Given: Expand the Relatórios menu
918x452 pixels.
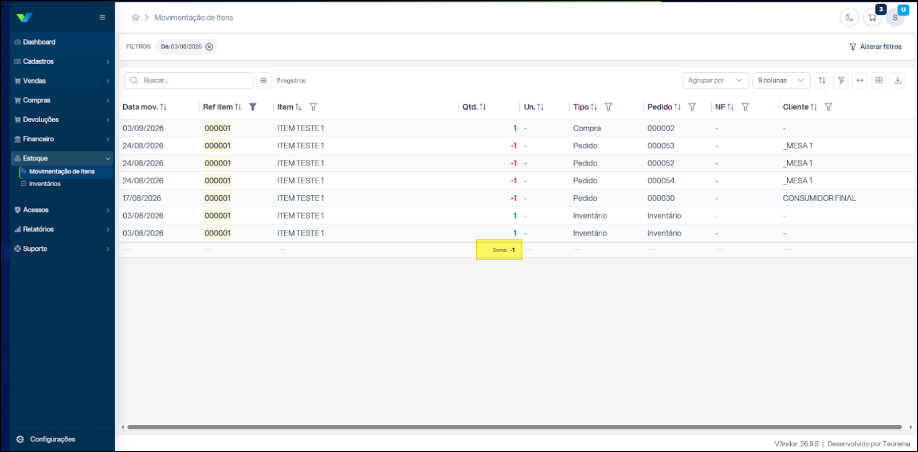Looking at the screenshot, I should point(62,230).
